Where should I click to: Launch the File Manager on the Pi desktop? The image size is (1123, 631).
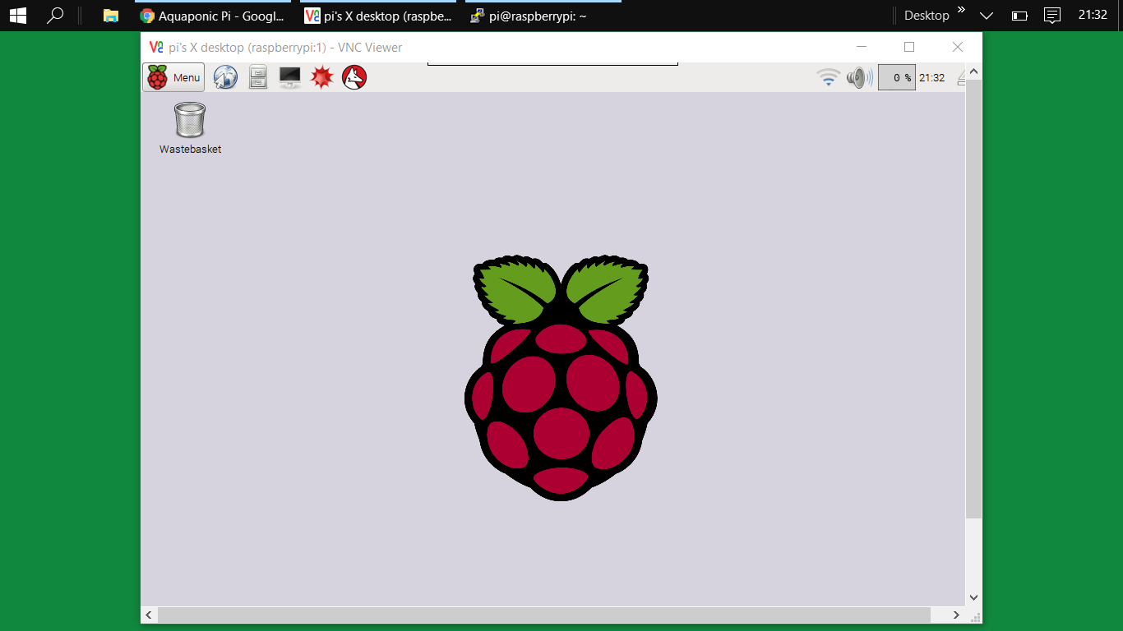pos(257,76)
